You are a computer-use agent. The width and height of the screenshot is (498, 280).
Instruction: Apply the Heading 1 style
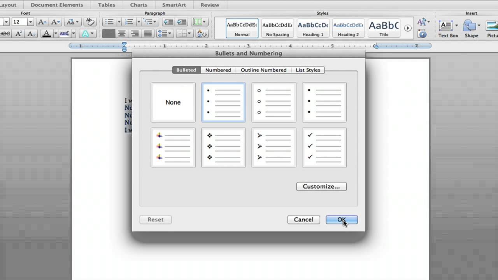[313, 28]
